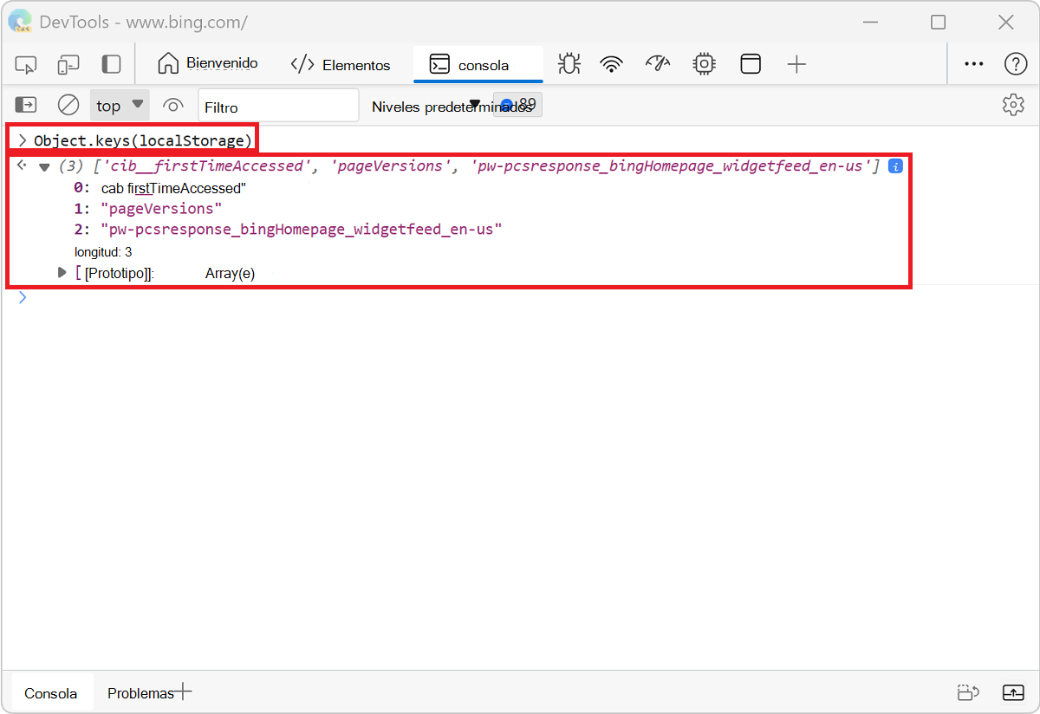
Task: Open the top frame context dropdown
Action: click(119, 104)
